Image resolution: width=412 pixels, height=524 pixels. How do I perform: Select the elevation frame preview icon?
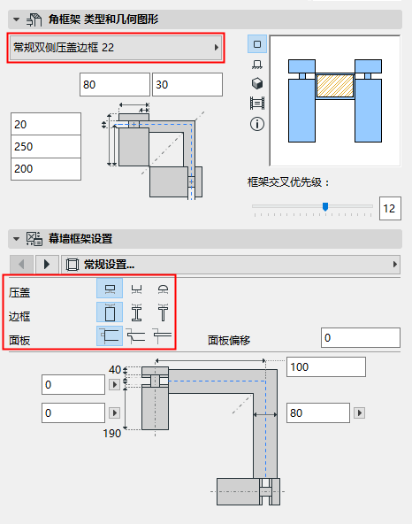(257, 104)
